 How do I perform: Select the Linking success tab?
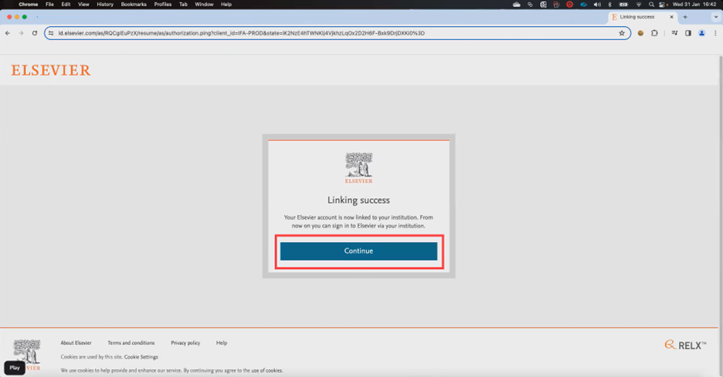tap(642, 17)
